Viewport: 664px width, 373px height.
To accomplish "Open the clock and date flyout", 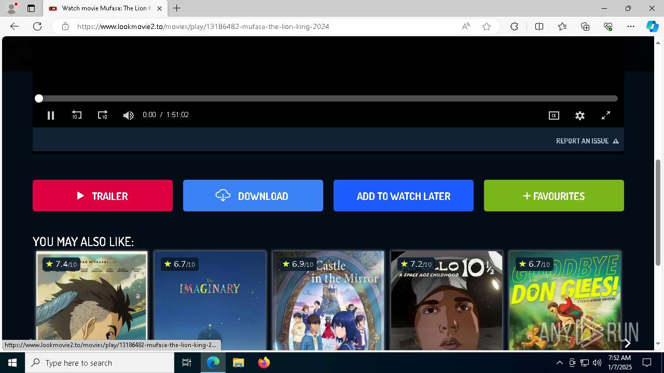I will (619, 363).
